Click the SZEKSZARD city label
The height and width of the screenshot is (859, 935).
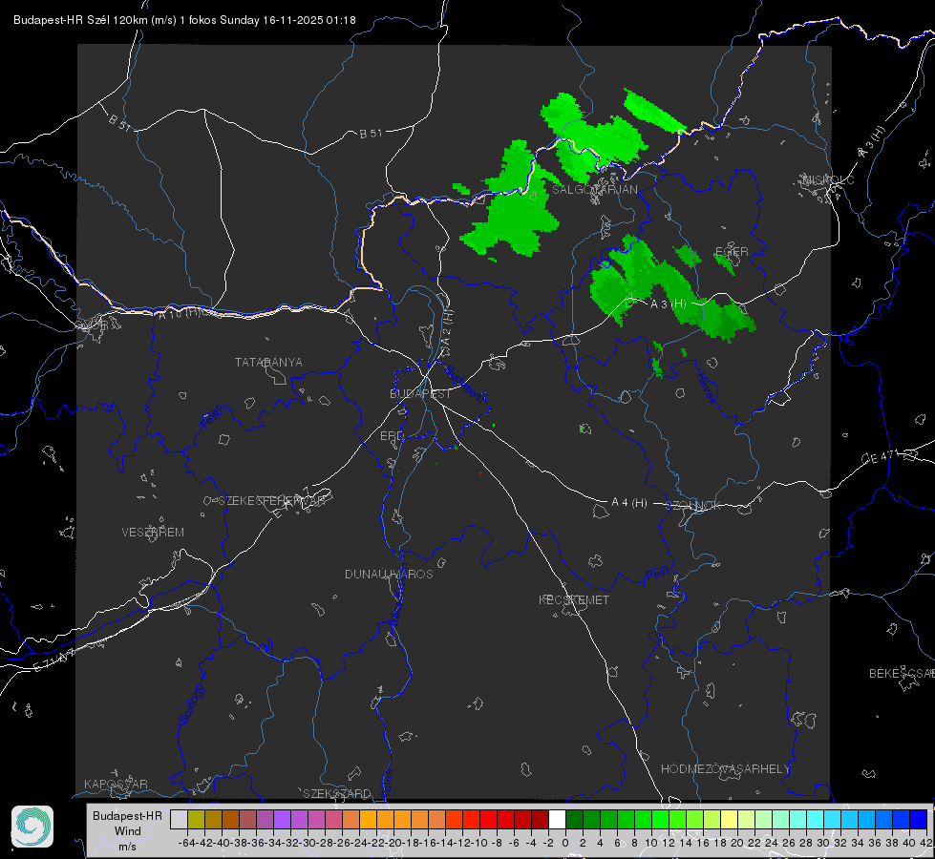click(x=337, y=793)
